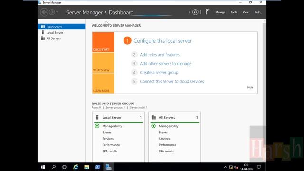Screen dimensions: 304x171
Task: Open the Action Center notifications icon
Action: (x=259, y=167)
